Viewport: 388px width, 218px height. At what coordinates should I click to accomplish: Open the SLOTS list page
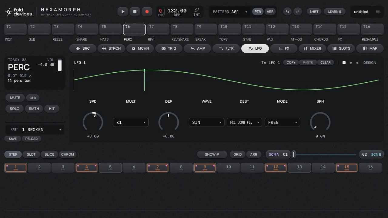click(341, 48)
